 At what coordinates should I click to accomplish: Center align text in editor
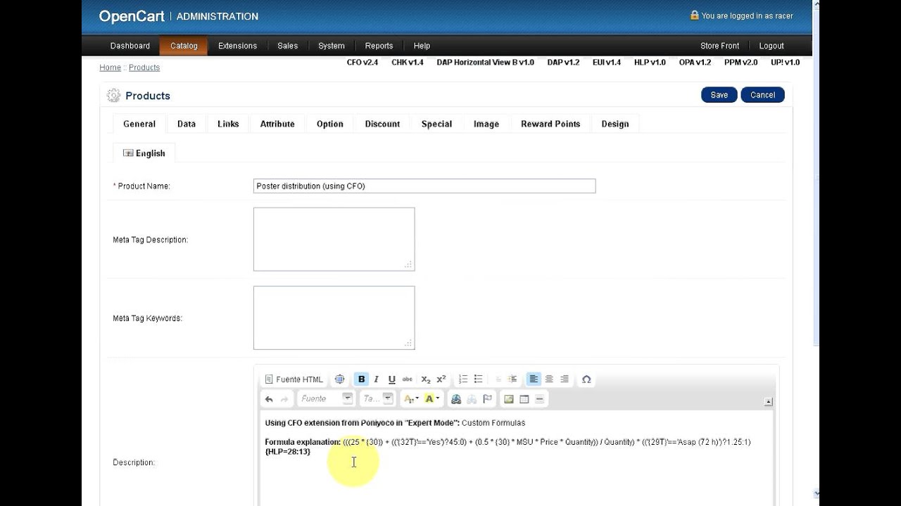[x=549, y=379]
